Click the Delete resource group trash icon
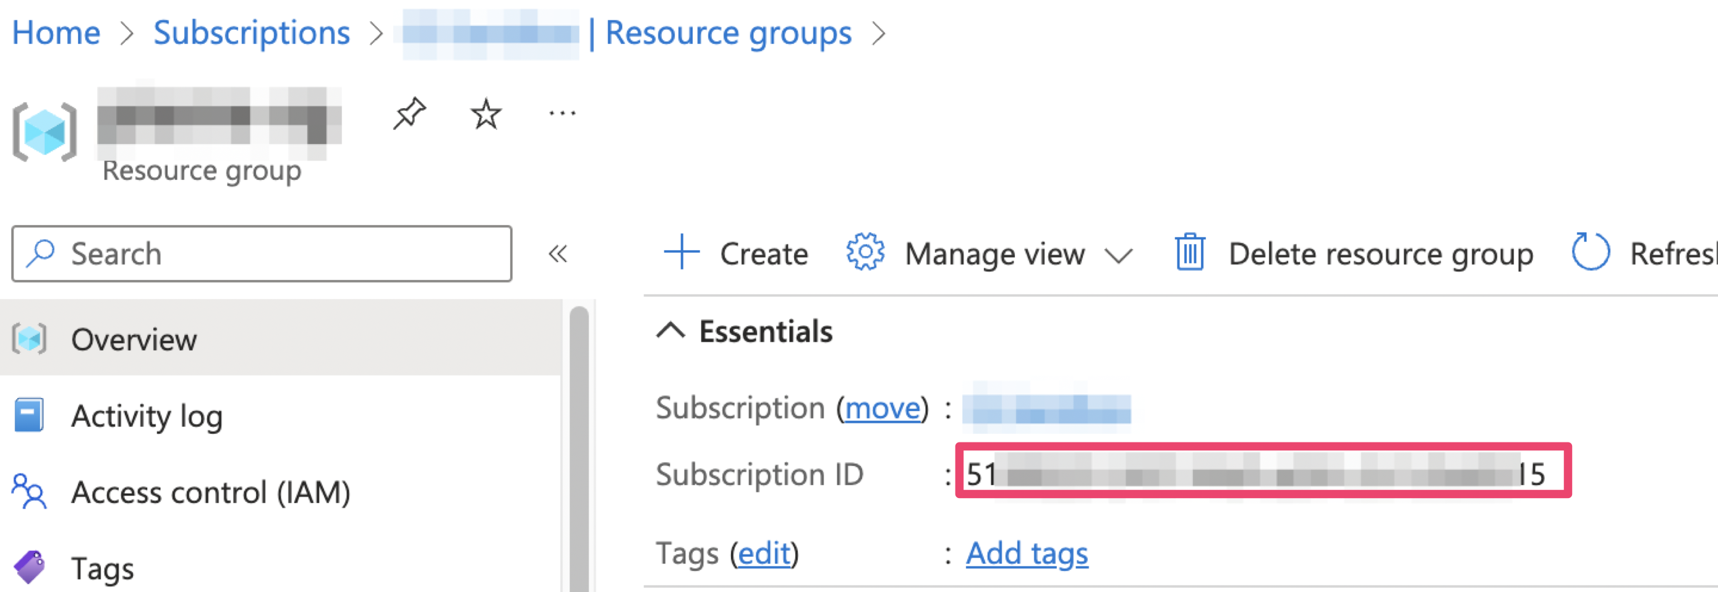The height and width of the screenshot is (592, 1718). [x=1189, y=253]
